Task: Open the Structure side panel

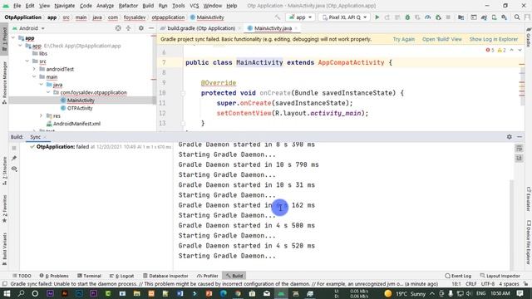Action: point(4,171)
